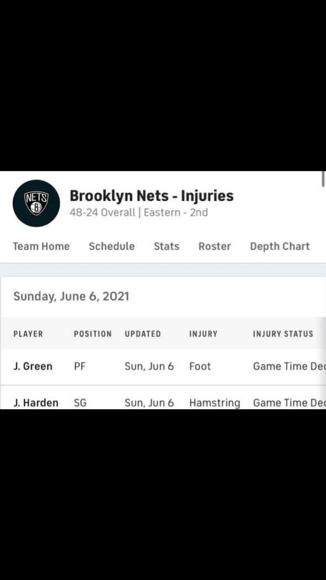Select the Roster tab

(x=215, y=246)
